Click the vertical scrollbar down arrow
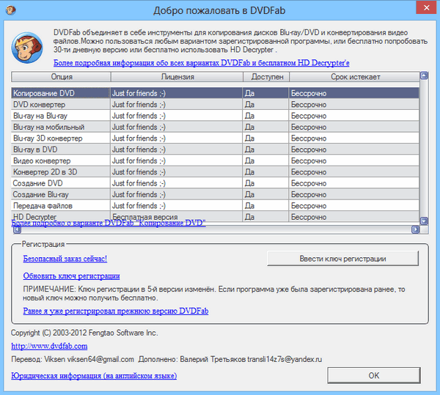Image resolution: width=440 pixels, height=395 pixels. click(423, 221)
